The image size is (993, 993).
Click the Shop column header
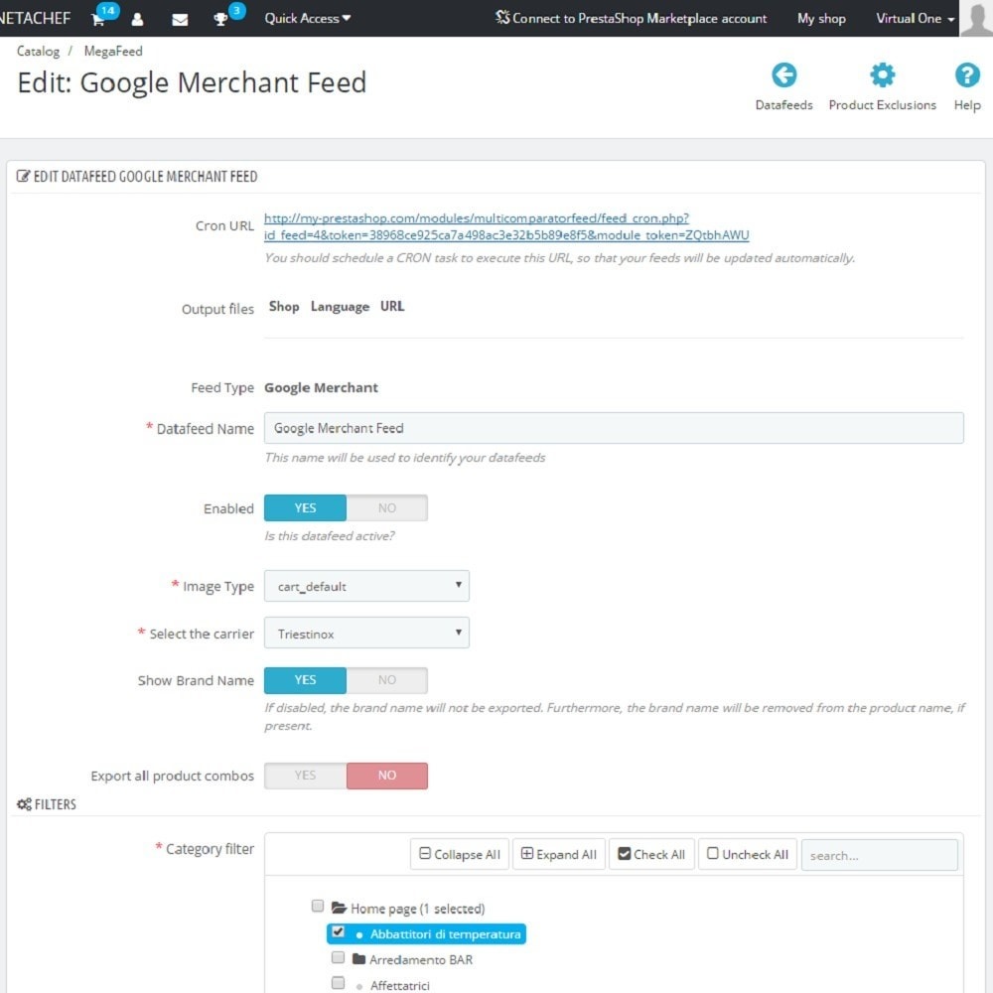284,307
